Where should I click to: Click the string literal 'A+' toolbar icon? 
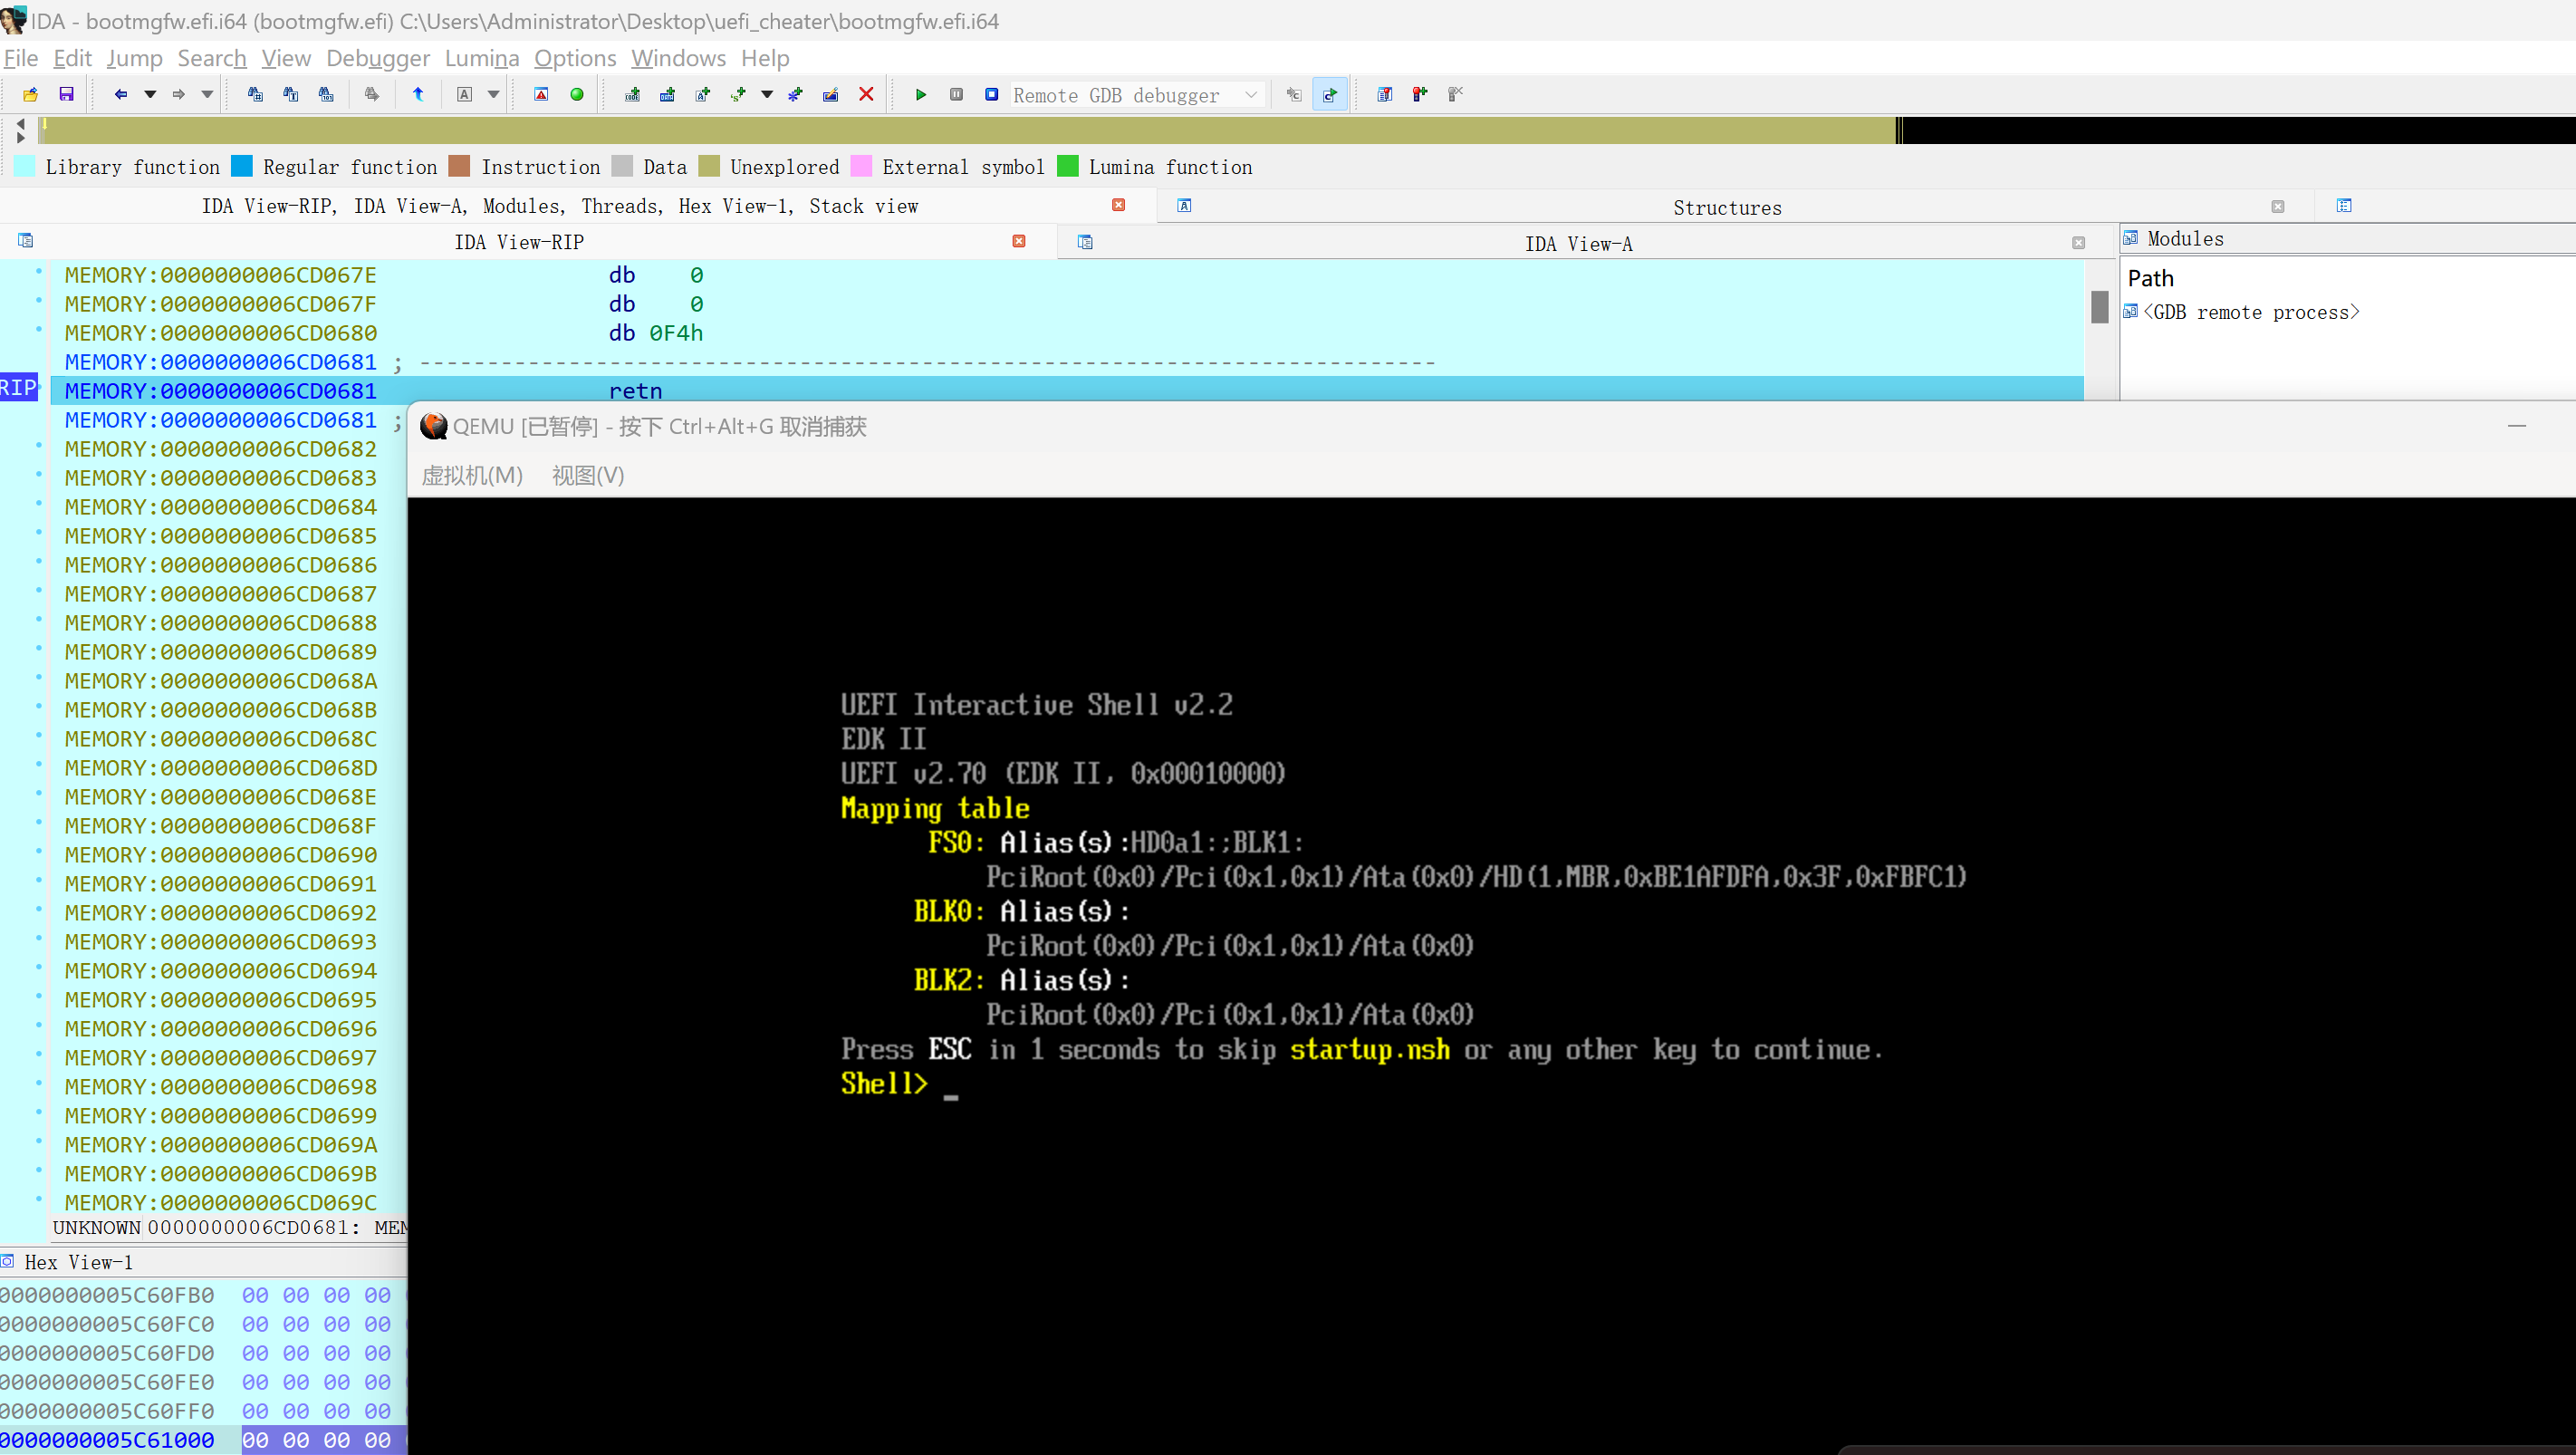pyautogui.click(x=703, y=94)
